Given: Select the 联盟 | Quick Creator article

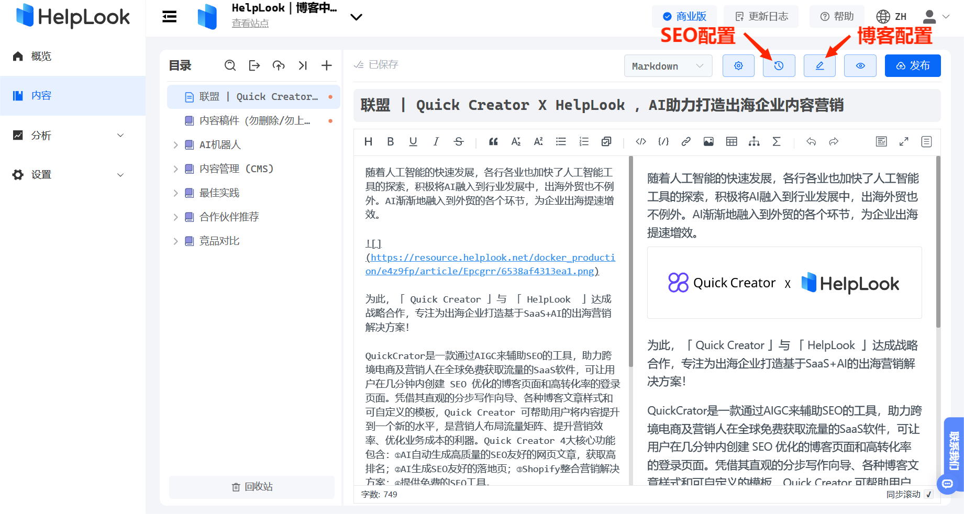Looking at the screenshot, I should click(x=253, y=97).
